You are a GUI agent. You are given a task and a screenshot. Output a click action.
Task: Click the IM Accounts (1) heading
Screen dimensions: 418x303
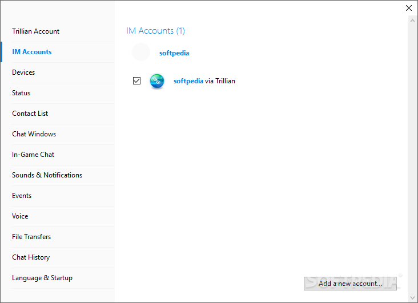(x=155, y=31)
